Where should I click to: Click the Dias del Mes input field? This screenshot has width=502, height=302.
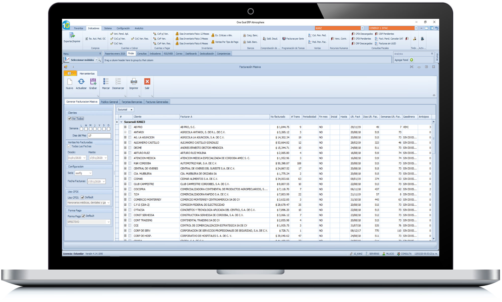pyautogui.click(x=99, y=136)
